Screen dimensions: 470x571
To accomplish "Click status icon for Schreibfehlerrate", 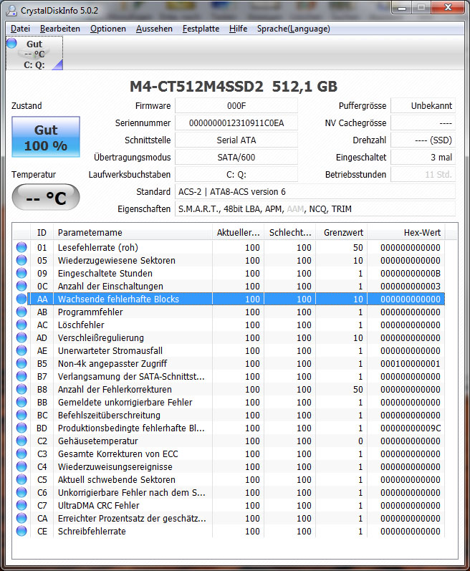I will [x=21, y=532].
